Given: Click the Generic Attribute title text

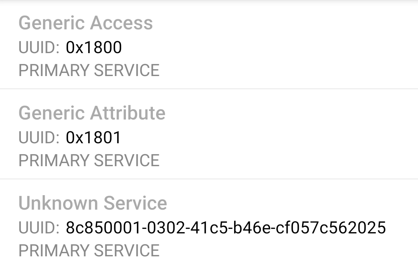Looking at the screenshot, I should click(92, 113).
